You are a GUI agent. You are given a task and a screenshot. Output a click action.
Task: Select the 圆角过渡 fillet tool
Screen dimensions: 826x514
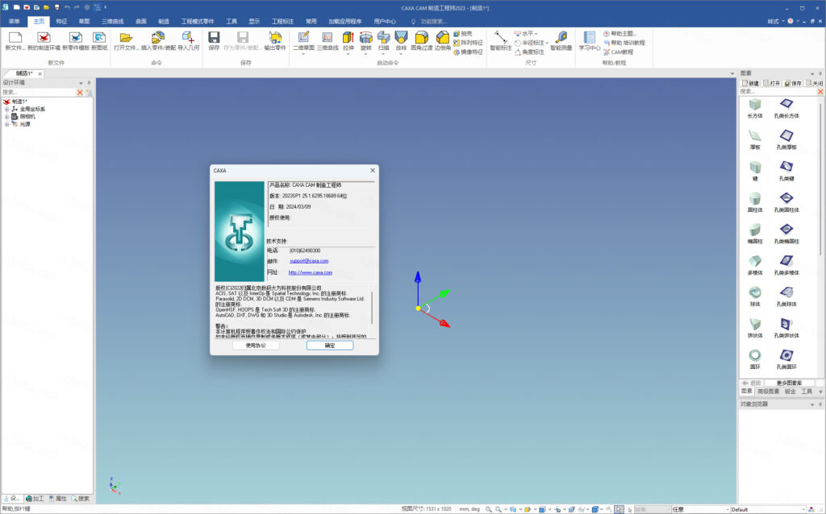tap(421, 38)
